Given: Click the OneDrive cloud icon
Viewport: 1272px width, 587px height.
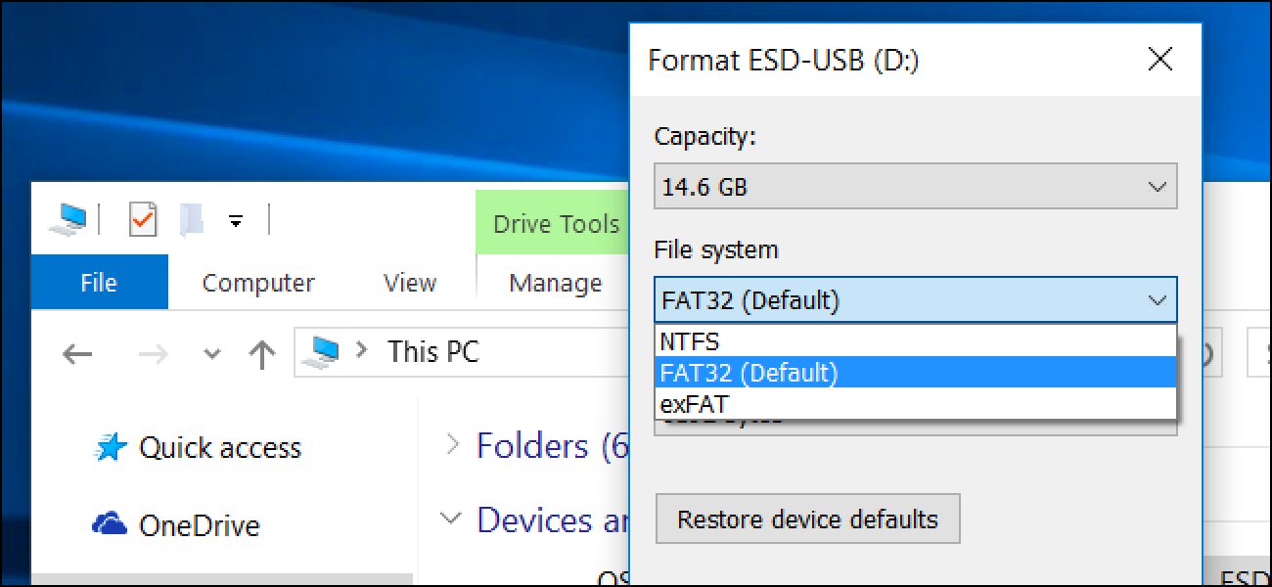Looking at the screenshot, I should 111,524.
